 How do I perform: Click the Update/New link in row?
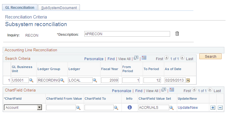coord(188,108)
